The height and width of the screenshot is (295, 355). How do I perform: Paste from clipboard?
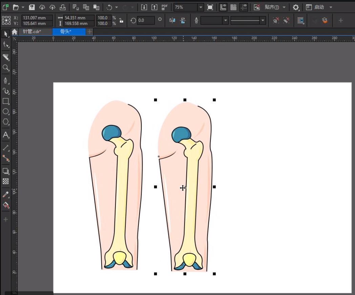[97, 7]
